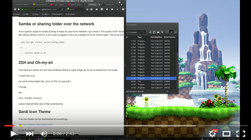This screenshot has width=251, height=140.
Task: Open terminal from file manager toolbar
Action: pos(154,32)
